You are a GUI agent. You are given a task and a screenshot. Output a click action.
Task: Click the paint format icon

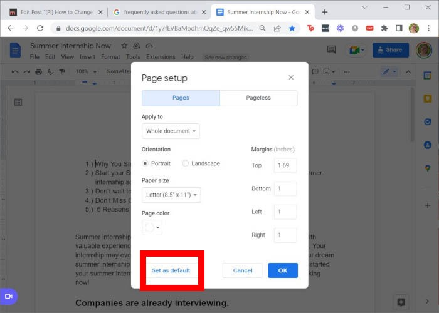(62, 72)
